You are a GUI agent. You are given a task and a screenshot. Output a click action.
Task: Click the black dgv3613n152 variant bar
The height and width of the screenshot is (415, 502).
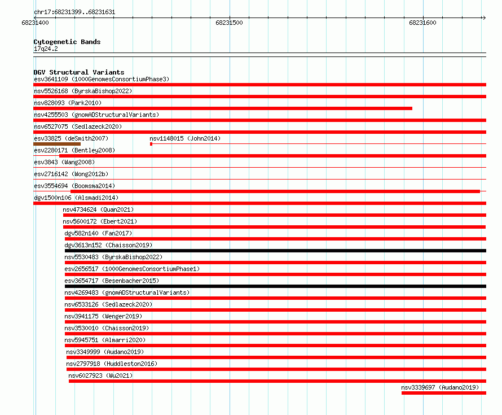coord(275,251)
